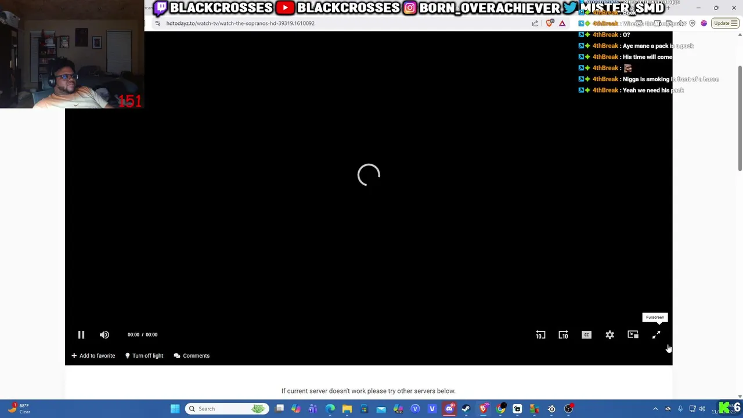The width and height of the screenshot is (743, 418).
Task: Rewind video 10 seconds
Action: pos(540,335)
